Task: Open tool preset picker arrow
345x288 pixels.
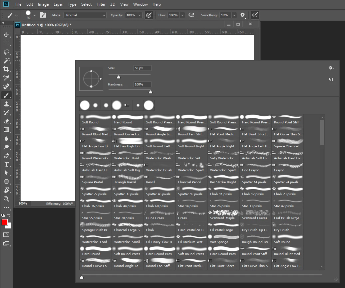Action: [x=16, y=15]
